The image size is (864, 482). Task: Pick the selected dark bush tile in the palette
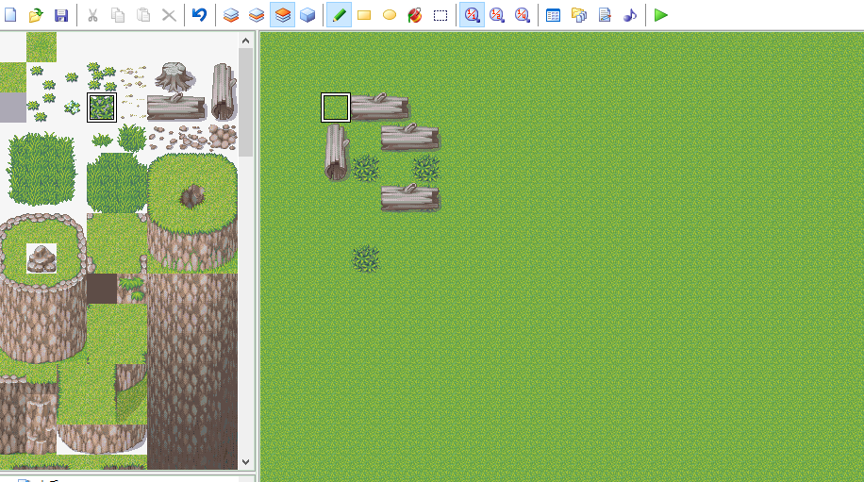point(101,107)
